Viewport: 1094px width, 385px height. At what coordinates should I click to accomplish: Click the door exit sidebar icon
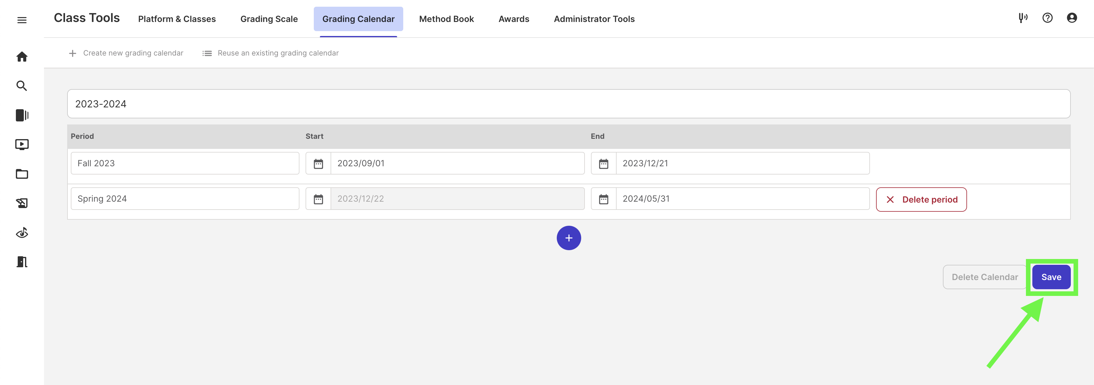tap(22, 262)
